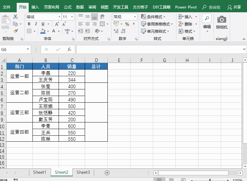Click the Percent Style icon

click(x=127, y=24)
